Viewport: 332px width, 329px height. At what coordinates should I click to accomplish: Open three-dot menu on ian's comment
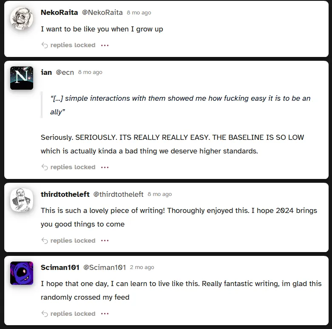pos(105,167)
